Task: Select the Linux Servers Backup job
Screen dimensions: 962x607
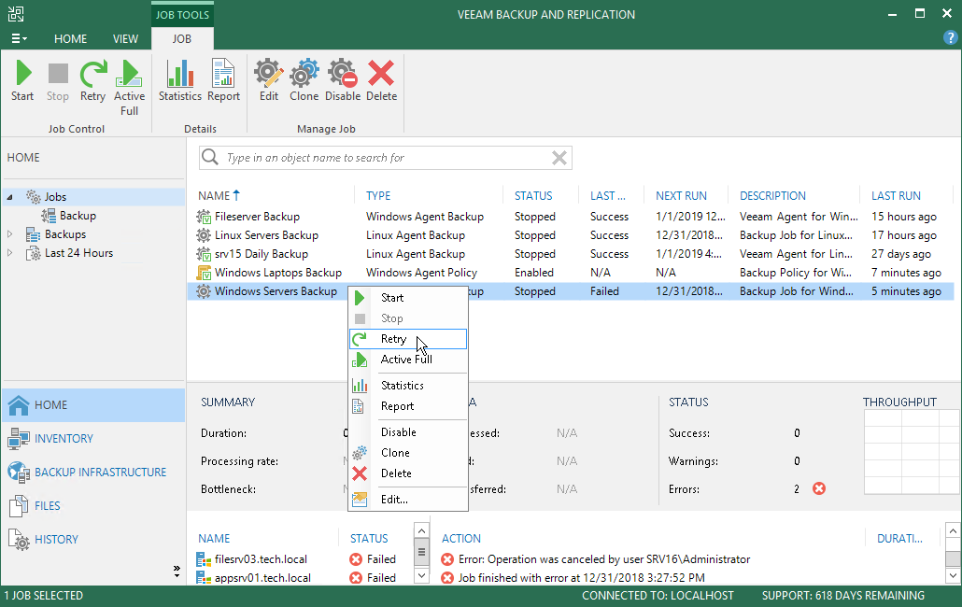Action: click(571, 235)
